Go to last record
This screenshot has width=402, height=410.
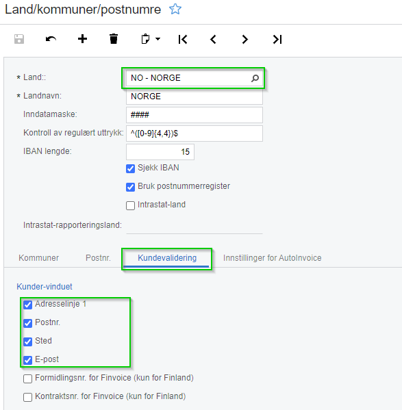pos(277,40)
